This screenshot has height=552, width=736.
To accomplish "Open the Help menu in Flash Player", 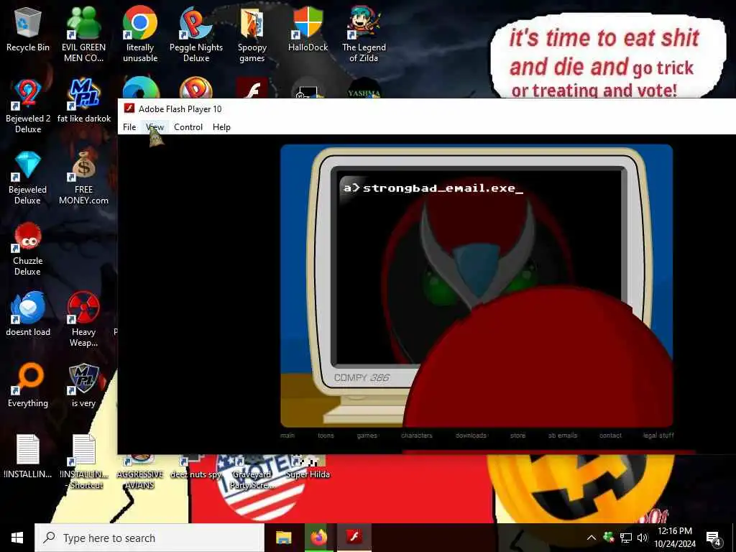I will [x=221, y=127].
